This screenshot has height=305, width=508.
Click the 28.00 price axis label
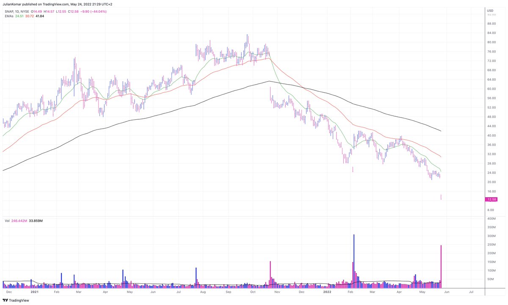491,163
